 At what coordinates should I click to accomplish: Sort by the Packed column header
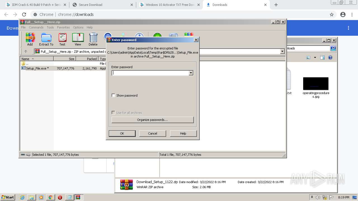87,59
